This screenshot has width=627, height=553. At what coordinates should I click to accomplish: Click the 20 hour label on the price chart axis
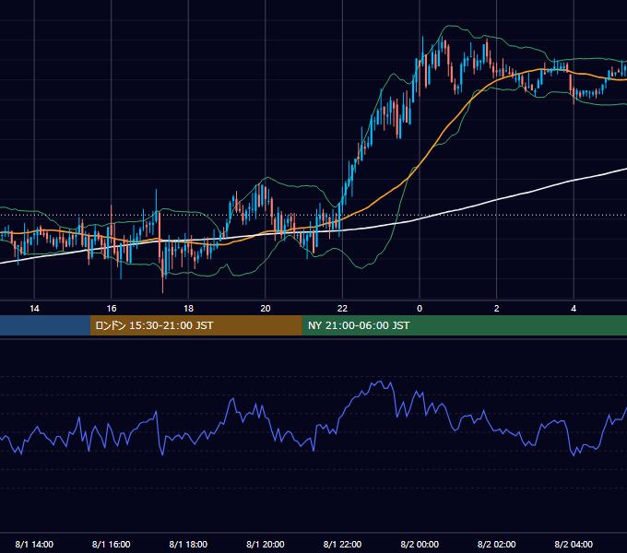pyautogui.click(x=266, y=309)
